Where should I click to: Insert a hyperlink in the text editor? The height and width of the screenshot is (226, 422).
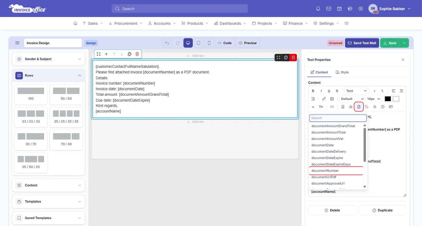tap(324, 99)
